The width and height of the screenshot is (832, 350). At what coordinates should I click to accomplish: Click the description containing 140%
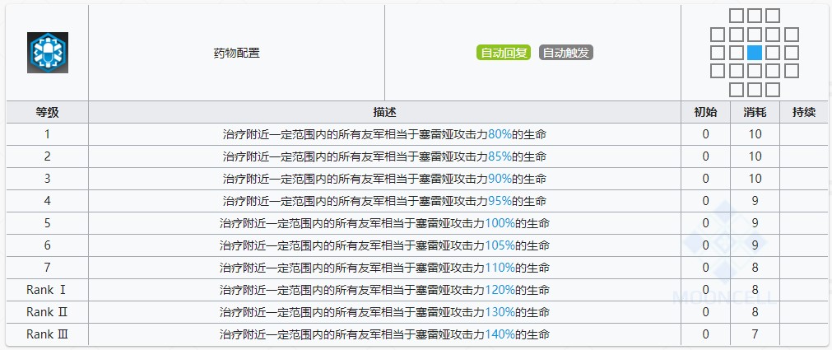[384, 334]
